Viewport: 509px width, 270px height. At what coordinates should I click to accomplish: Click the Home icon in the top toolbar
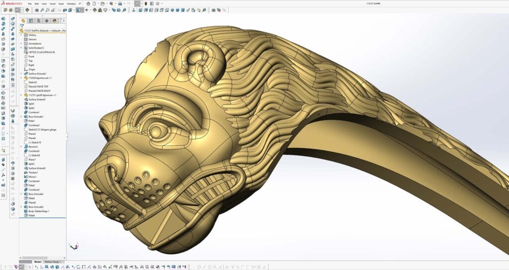click(x=88, y=3)
